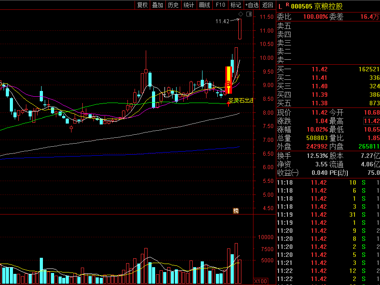The width and height of the screenshot is (380, 285).
Task: Click the 标记 mark button
Action: point(236,5)
